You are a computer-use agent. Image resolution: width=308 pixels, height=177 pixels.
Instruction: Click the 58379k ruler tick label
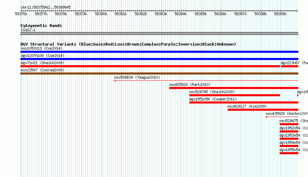coord(81,14)
